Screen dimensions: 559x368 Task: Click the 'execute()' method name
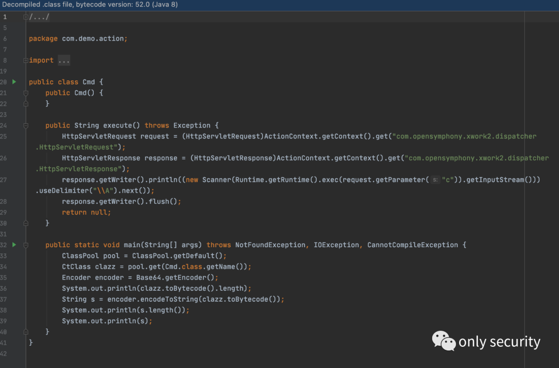click(122, 125)
